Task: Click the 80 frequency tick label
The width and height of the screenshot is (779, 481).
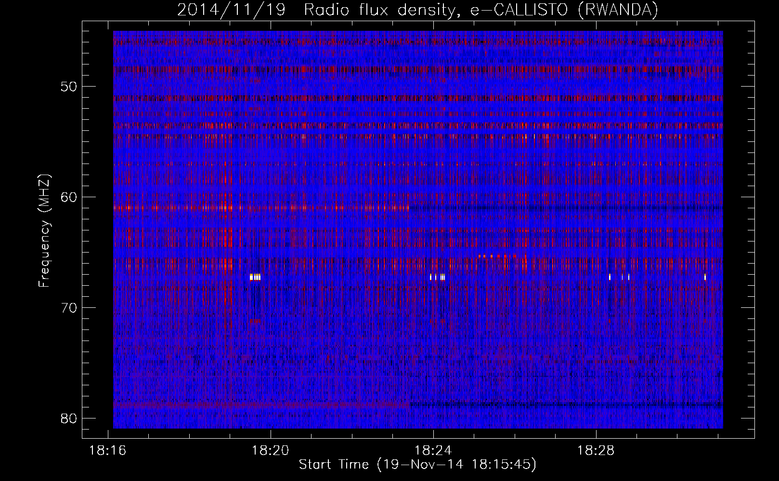Action: coord(69,418)
